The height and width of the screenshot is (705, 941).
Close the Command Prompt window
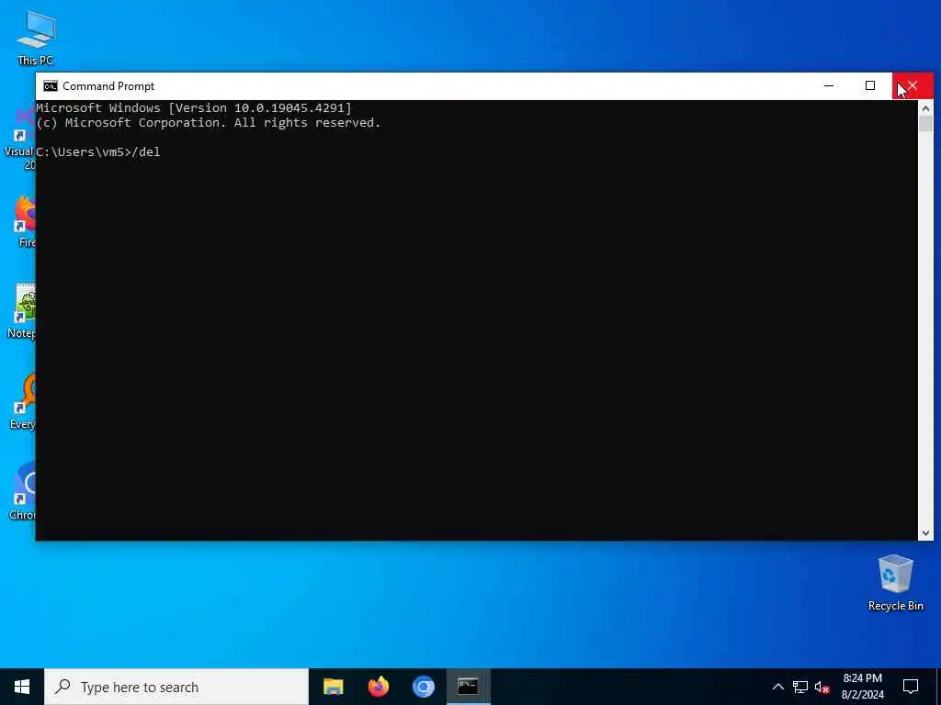pos(913,85)
